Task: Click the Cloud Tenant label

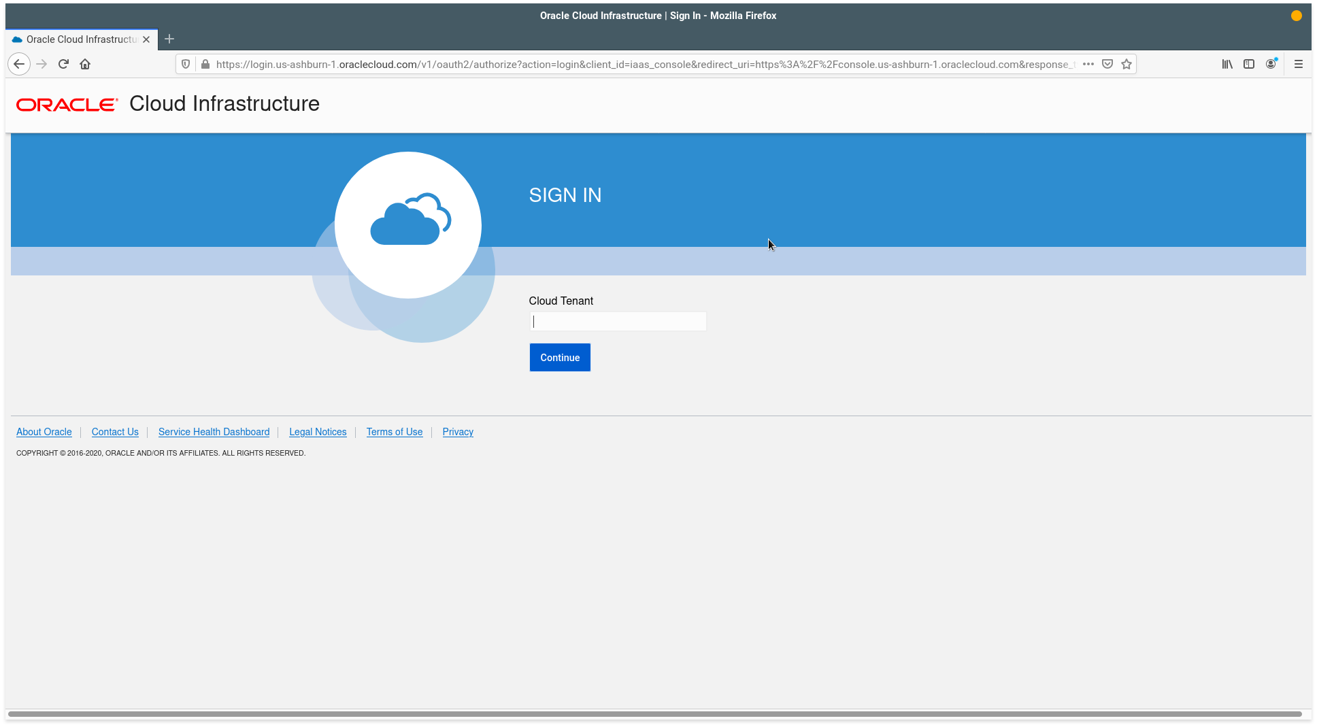Action: (561, 301)
